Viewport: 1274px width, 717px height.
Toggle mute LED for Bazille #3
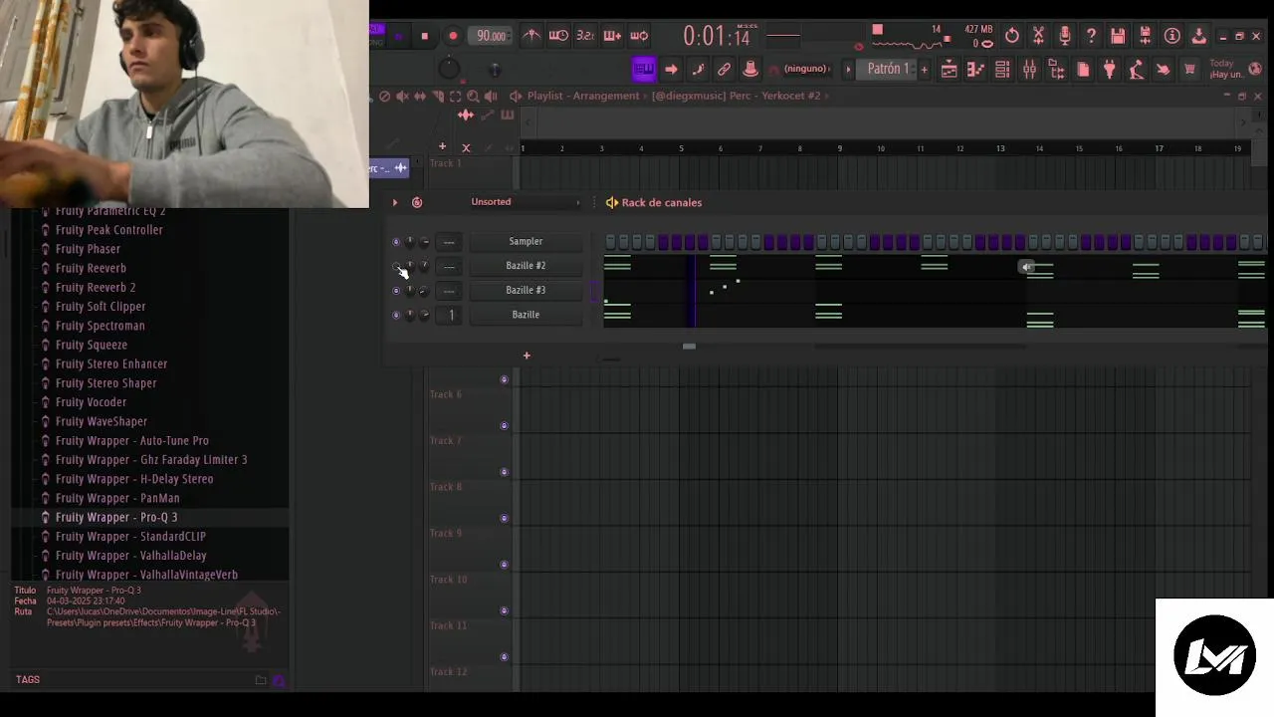pos(396,291)
